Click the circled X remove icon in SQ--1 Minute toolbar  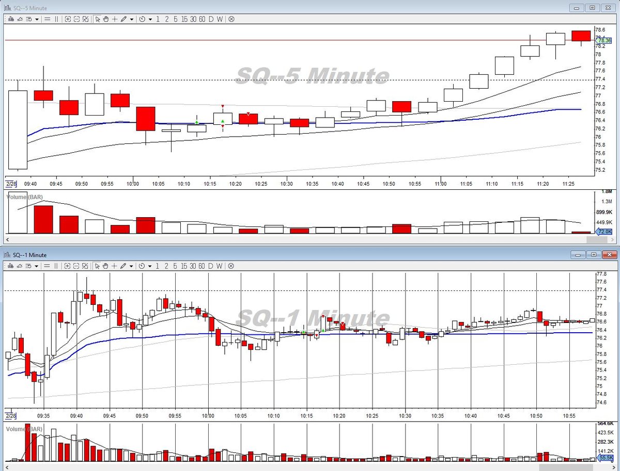click(231, 266)
